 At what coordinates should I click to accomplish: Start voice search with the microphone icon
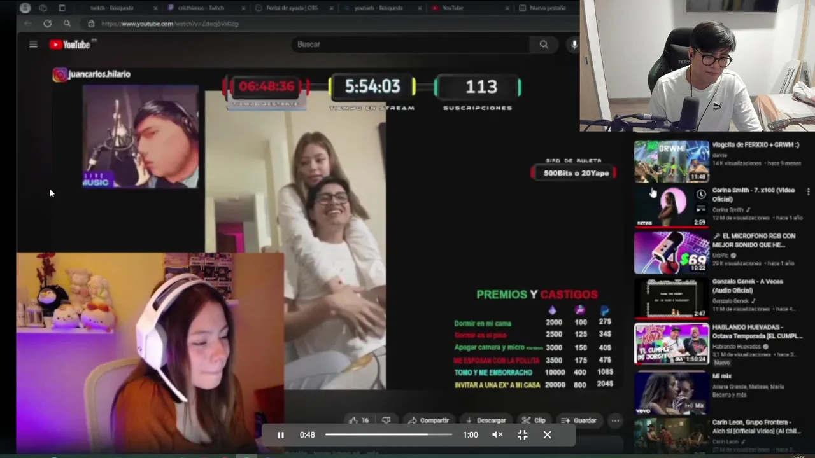[x=574, y=45]
